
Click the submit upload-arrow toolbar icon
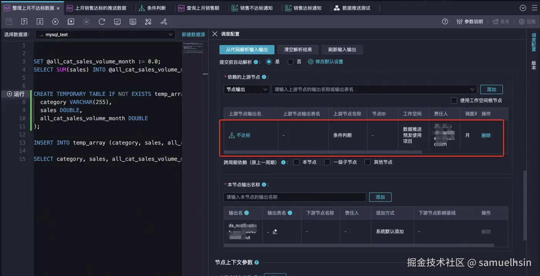tap(24, 22)
